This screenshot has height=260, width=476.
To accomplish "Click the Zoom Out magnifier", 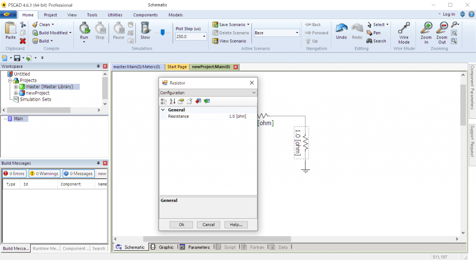I will click(x=442, y=32).
